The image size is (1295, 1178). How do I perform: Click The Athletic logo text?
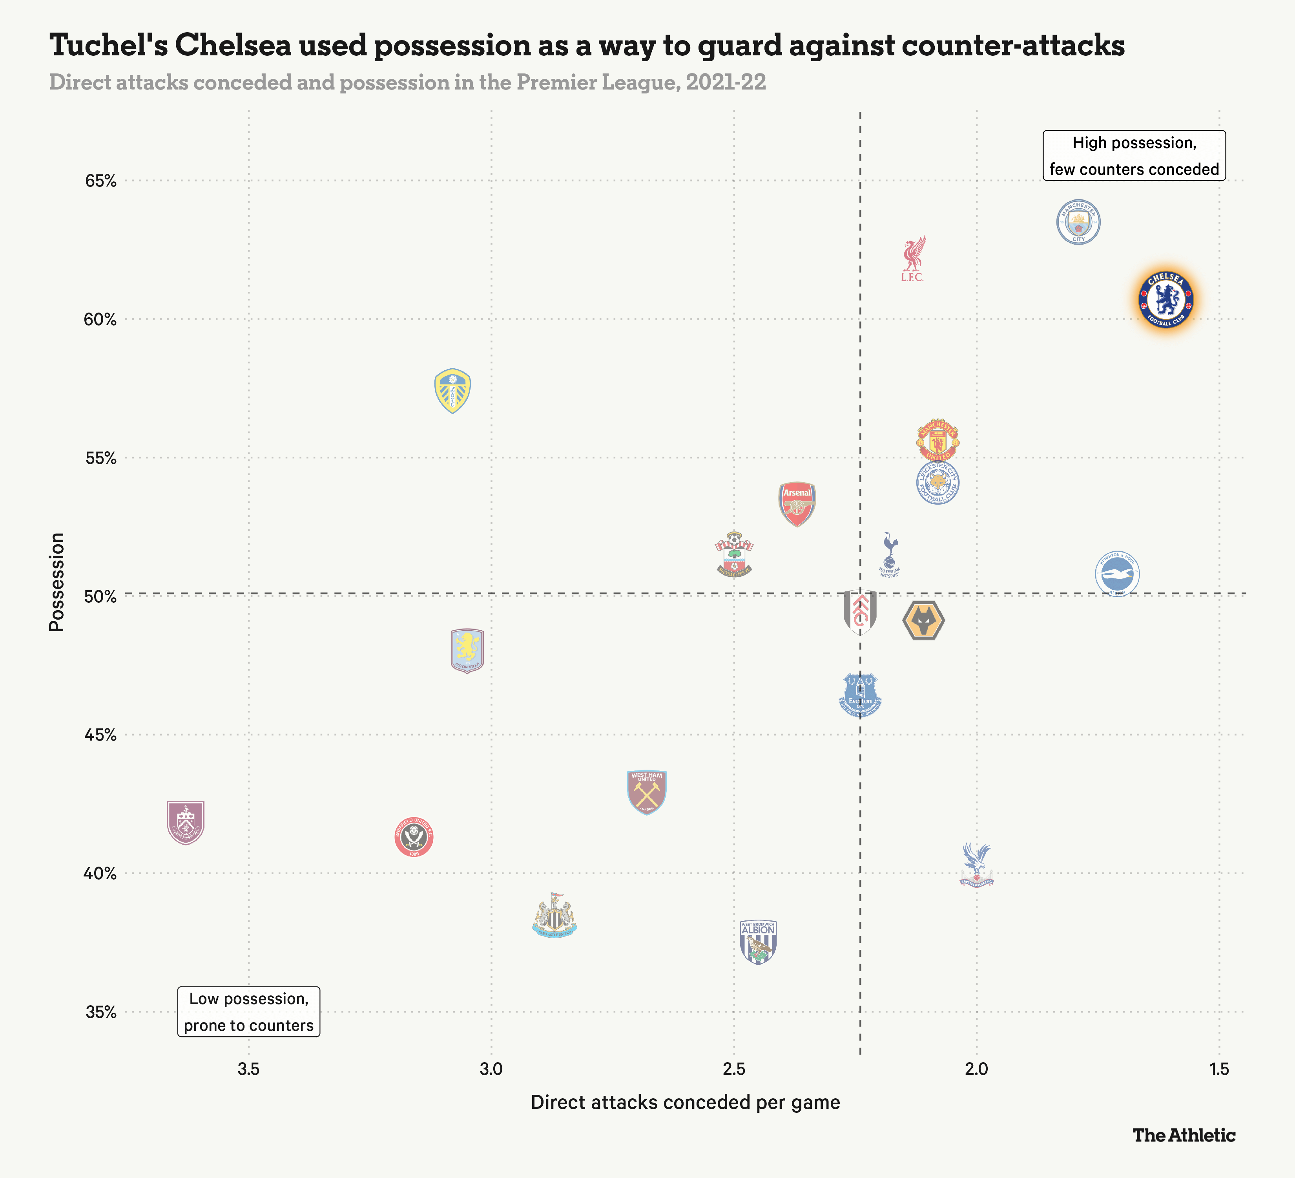pos(1184,1136)
